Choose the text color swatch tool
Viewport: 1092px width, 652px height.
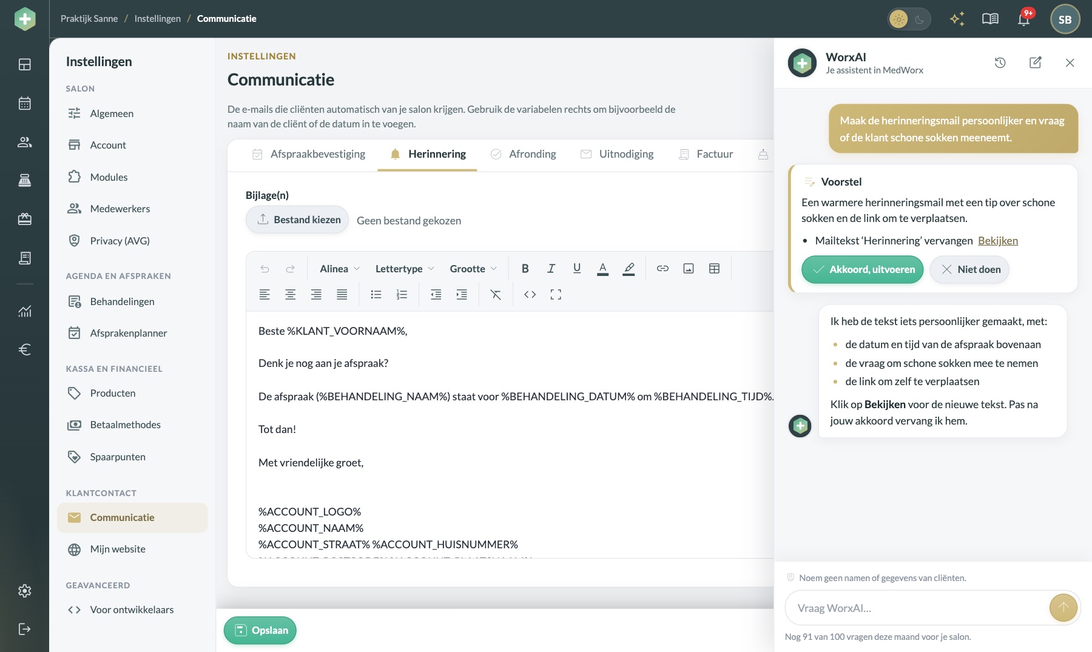click(x=602, y=269)
